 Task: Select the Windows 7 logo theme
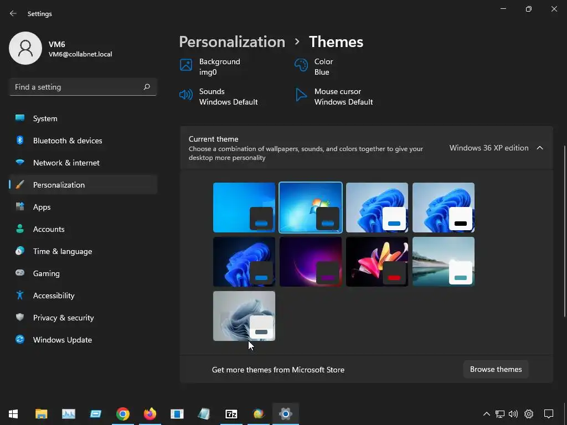click(311, 208)
